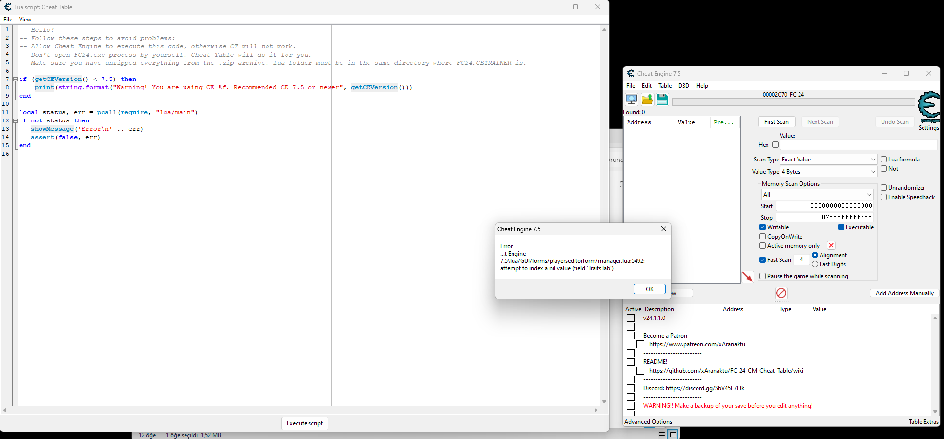Image resolution: width=944 pixels, height=439 pixels.
Task: Click the open process computer icon
Action: tap(631, 100)
